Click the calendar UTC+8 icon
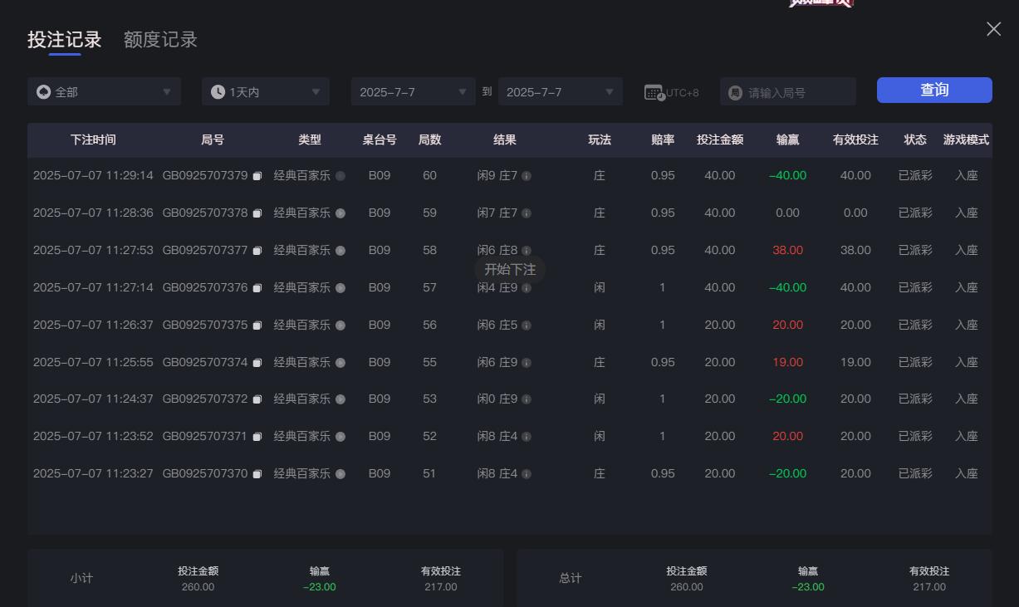 tap(653, 91)
